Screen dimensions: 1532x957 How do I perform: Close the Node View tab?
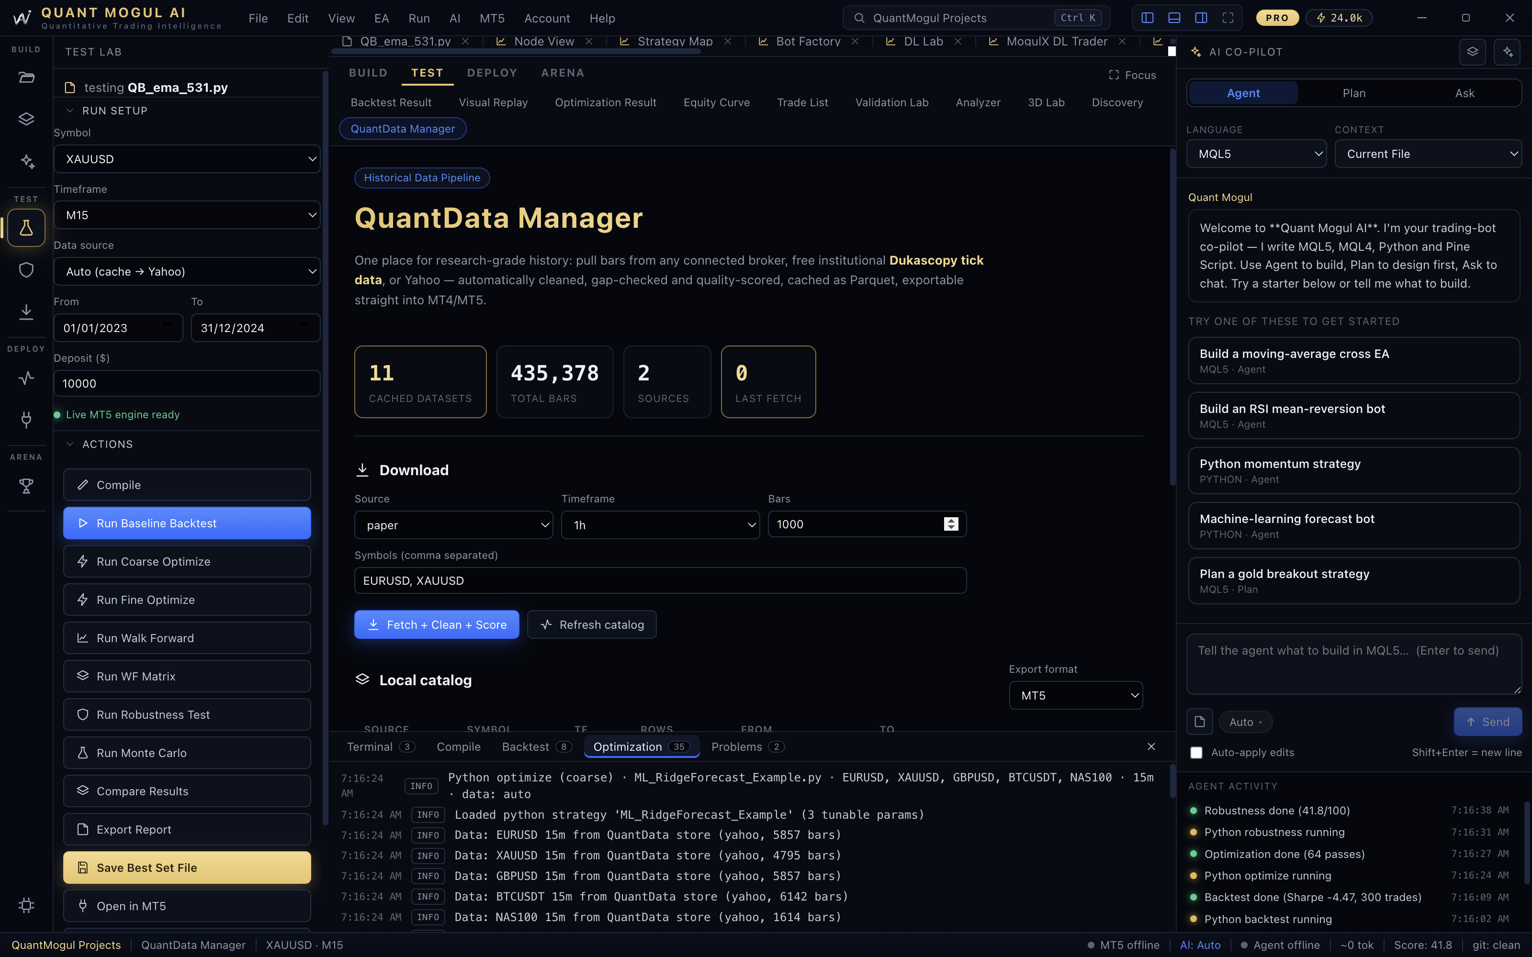[589, 41]
